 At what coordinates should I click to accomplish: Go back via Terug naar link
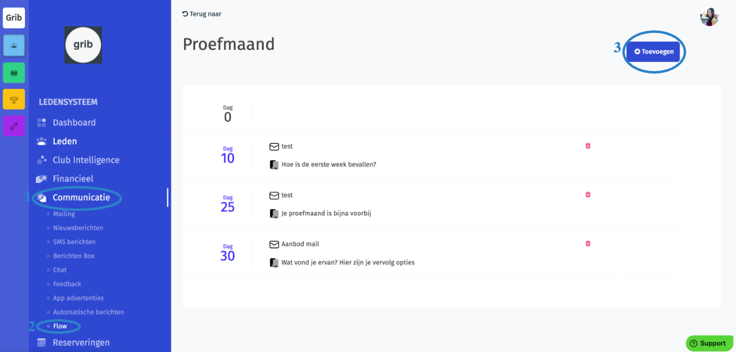tap(202, 14)
